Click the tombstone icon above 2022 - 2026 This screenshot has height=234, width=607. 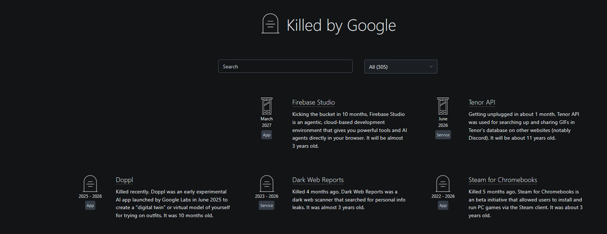click(443, 184)
